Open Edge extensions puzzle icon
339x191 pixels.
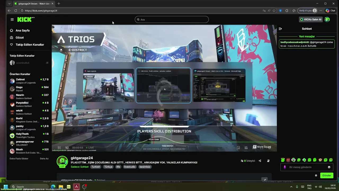[287, 11]
